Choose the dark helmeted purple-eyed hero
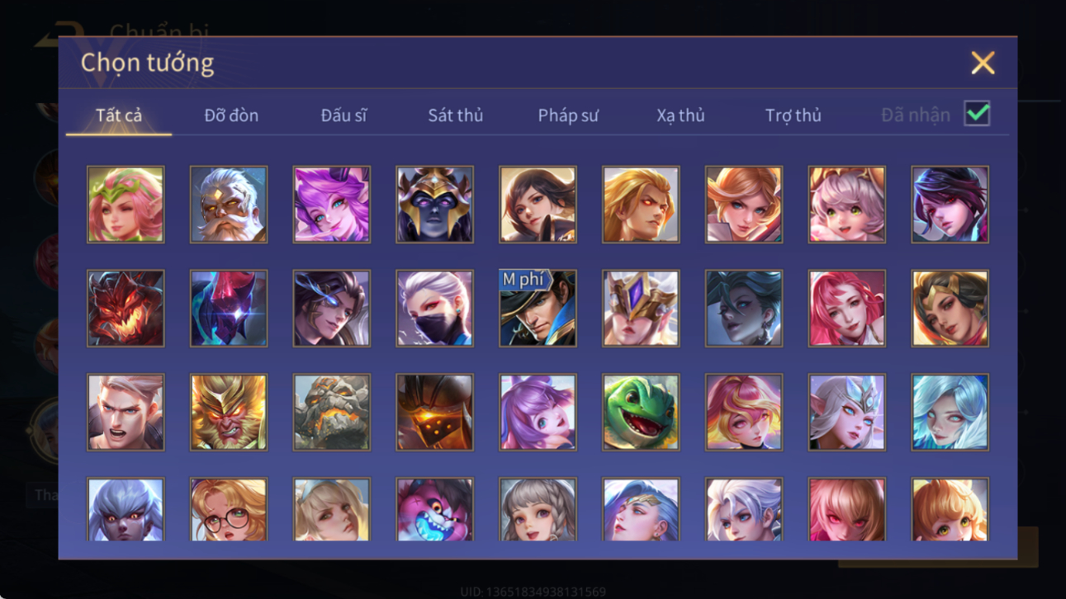Screen dimensions: 1066x599 (434, 205)
